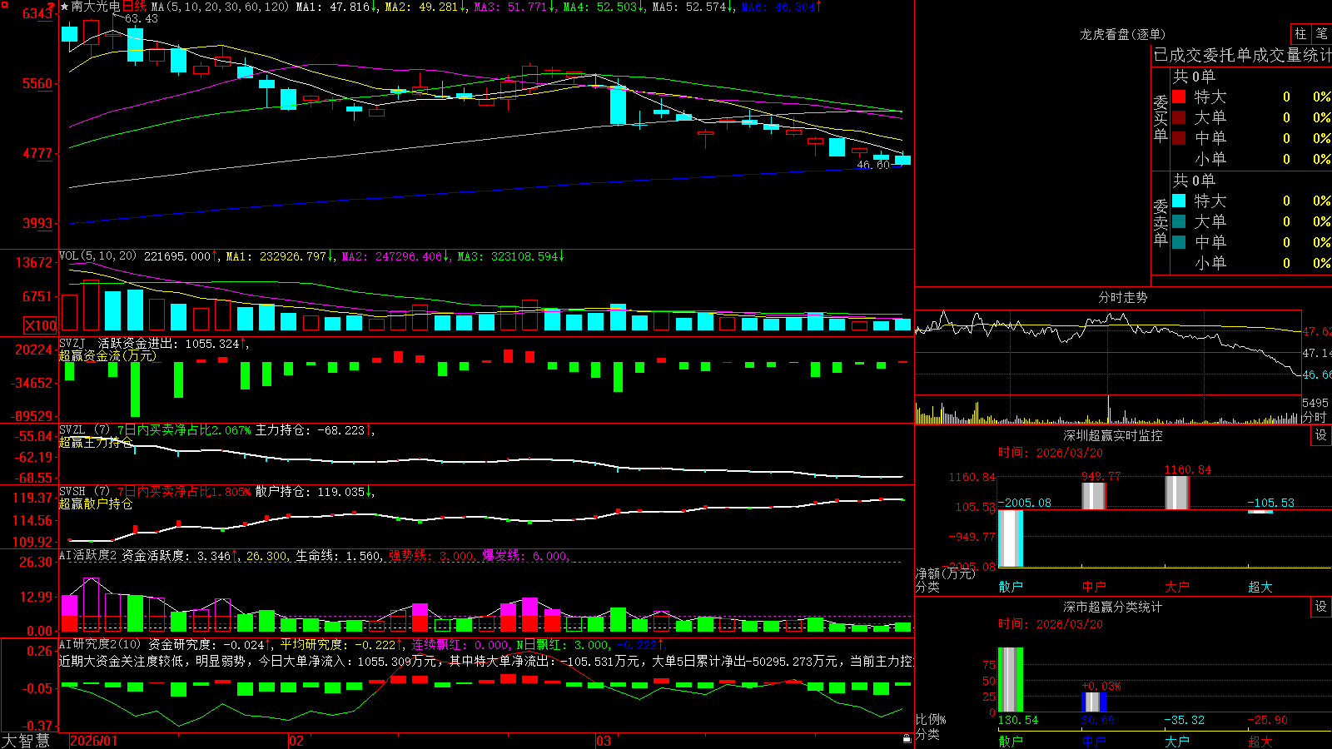Click the 已成交委托单成交量统计 heading

click(x=1242, y=55)
